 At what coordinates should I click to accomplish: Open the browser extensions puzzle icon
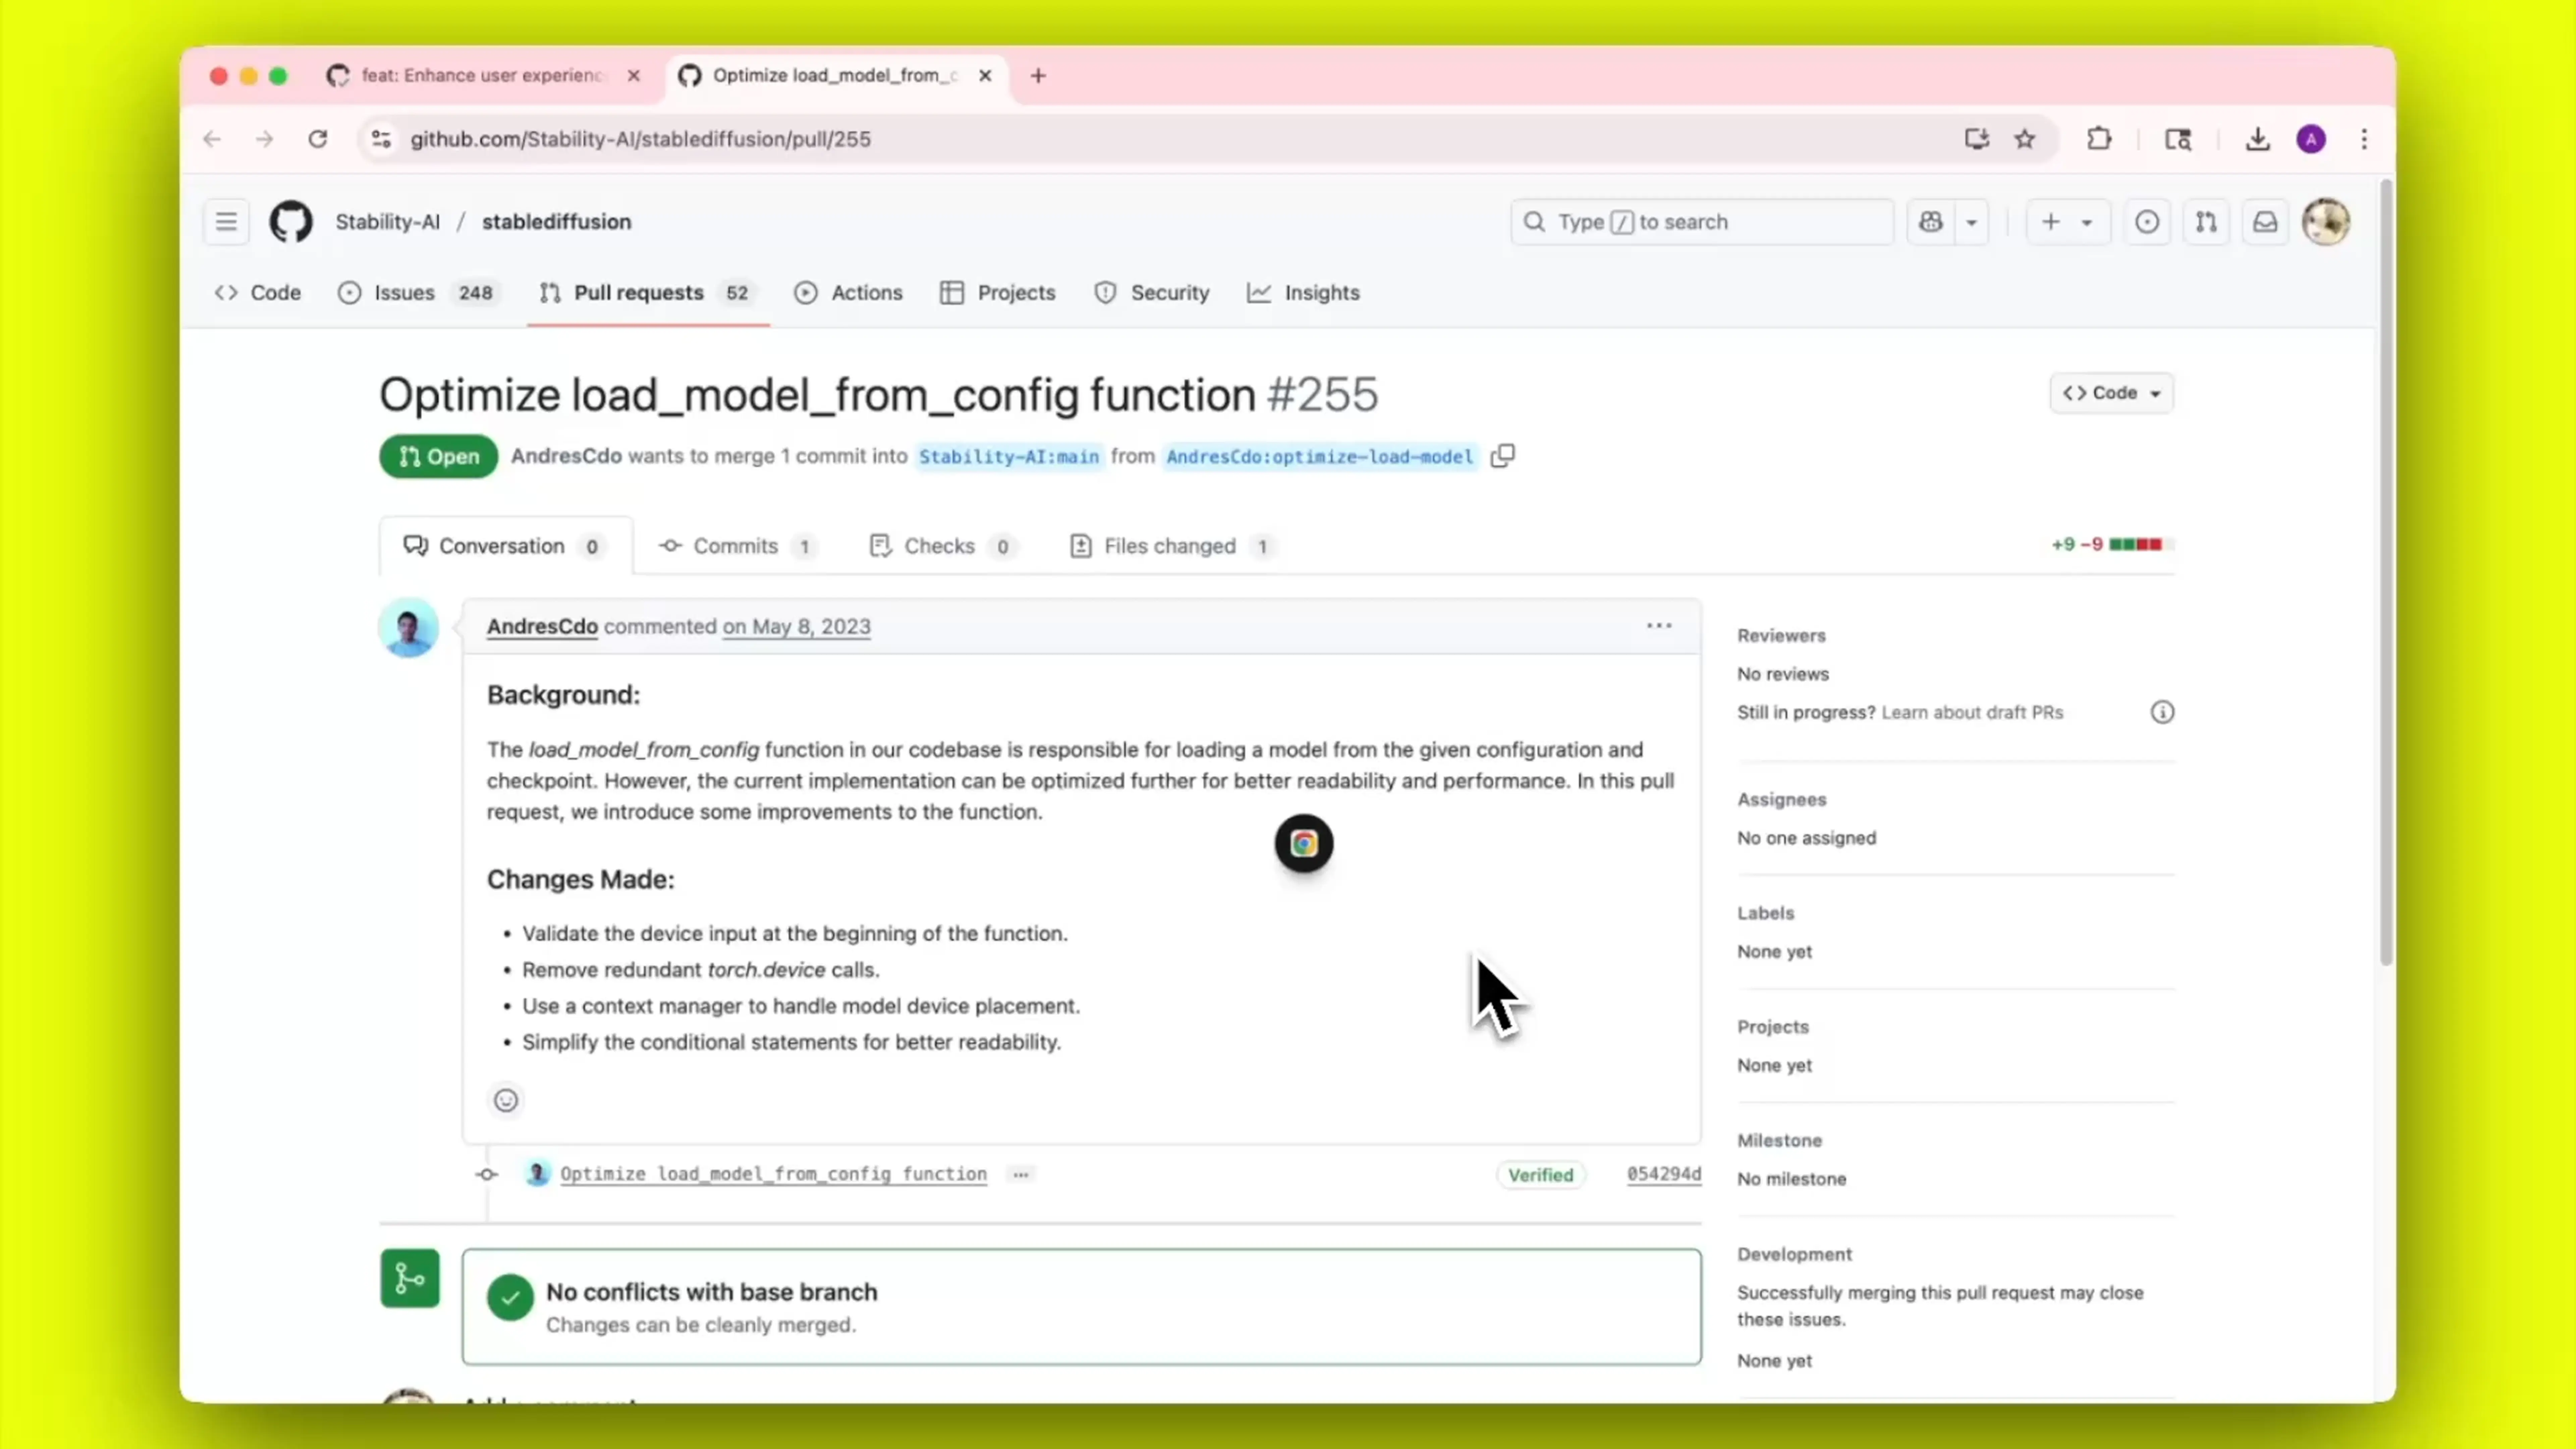(2099, 139)
